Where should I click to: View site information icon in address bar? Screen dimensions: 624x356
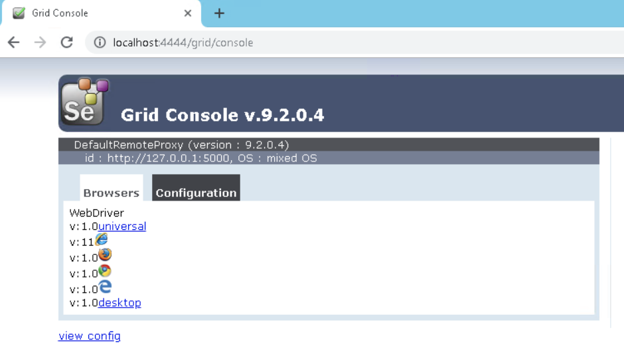coord(100,43)
